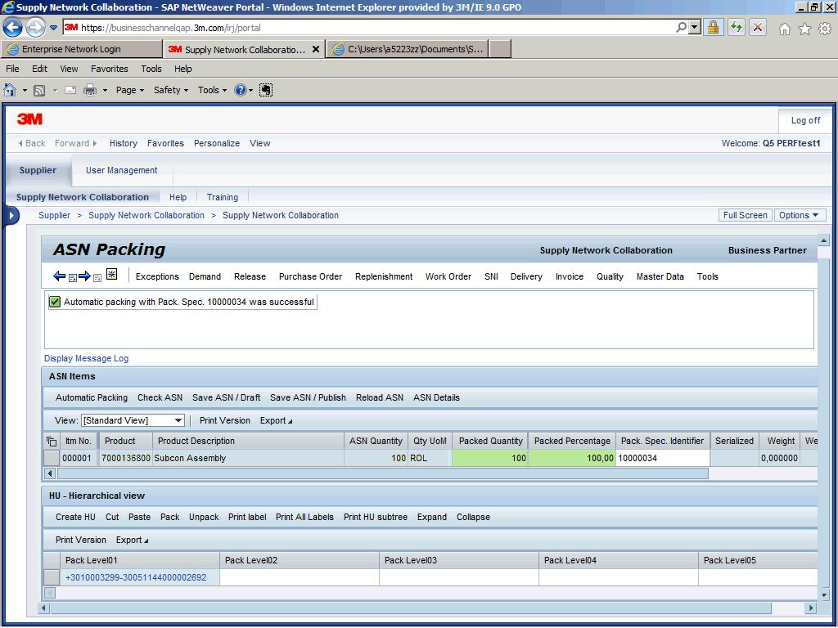Viewport: 838px width, 628px height.
Task: Switch to the User Management tab
Action: (x=121, y=170)
